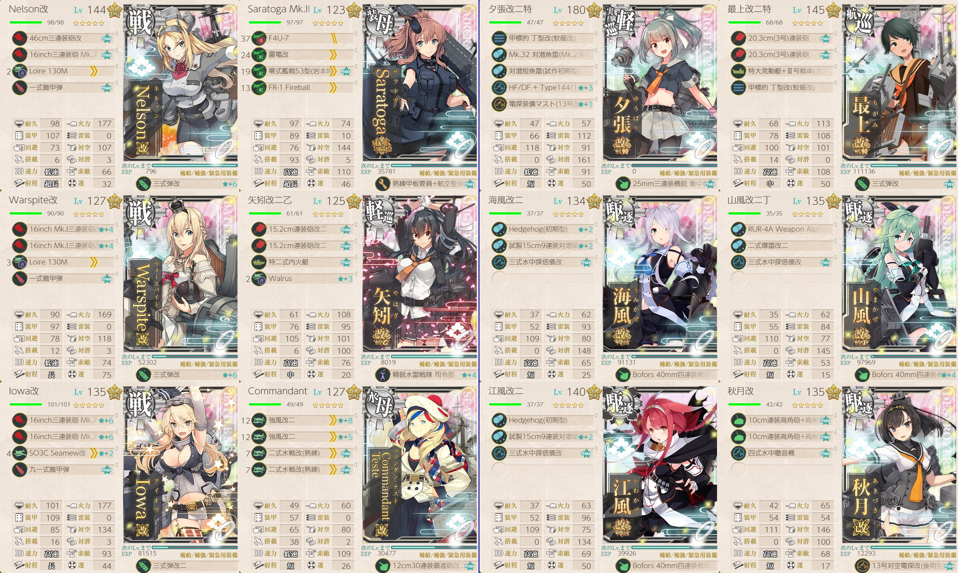This screenshot has width=958, height=573.
Task: Click the wrench icon beside 熟練甲板要員
Action: pyautogui.click(x=383, y=184)
